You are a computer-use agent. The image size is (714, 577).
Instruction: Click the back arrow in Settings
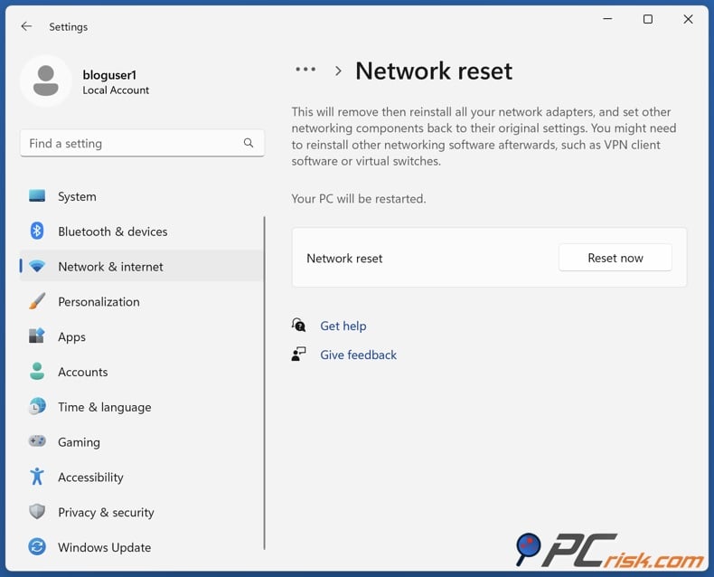click(26, 26)
